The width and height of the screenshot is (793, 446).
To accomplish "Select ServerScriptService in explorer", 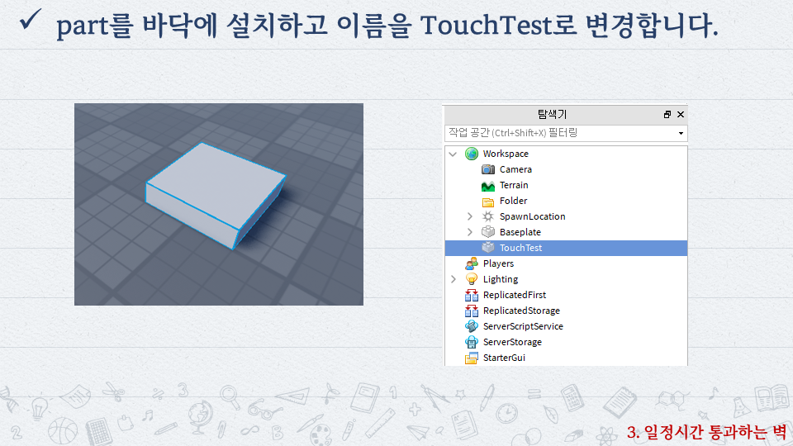I will (523, 326).
